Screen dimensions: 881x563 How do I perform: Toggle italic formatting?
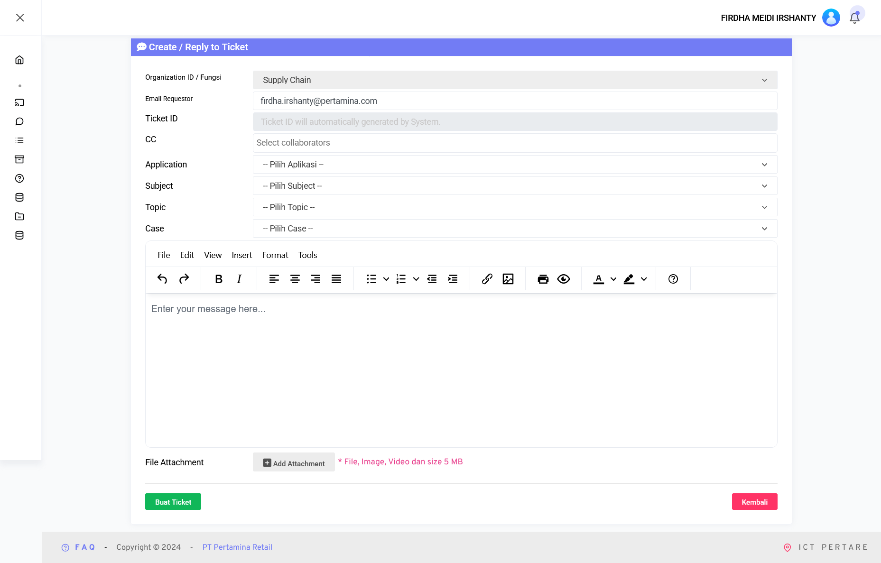point(239,279)
